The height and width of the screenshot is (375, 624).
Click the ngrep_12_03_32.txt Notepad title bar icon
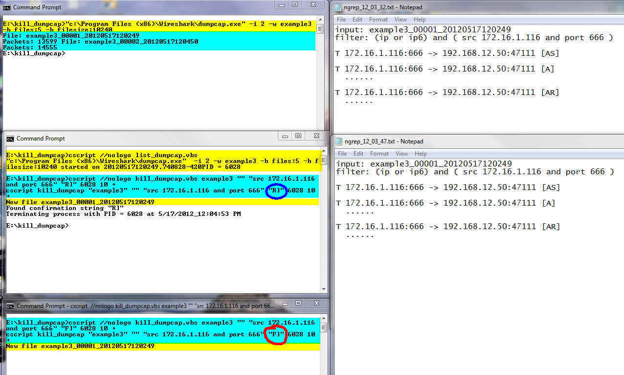point(338,7)
